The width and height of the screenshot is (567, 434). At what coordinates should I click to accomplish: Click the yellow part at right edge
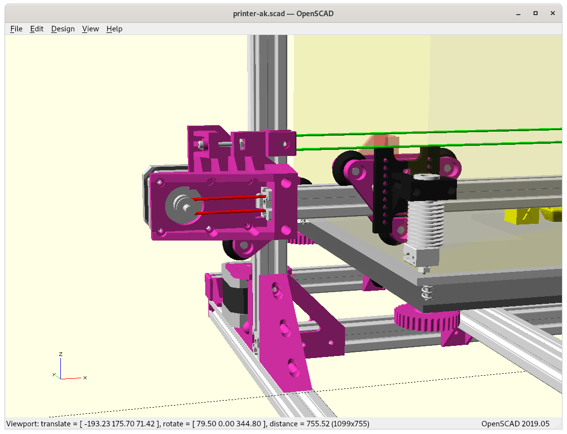pyautogui.click(x=521, y=216)
